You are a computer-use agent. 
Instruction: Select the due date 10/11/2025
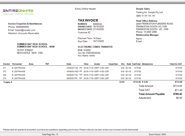click(98, 41)
